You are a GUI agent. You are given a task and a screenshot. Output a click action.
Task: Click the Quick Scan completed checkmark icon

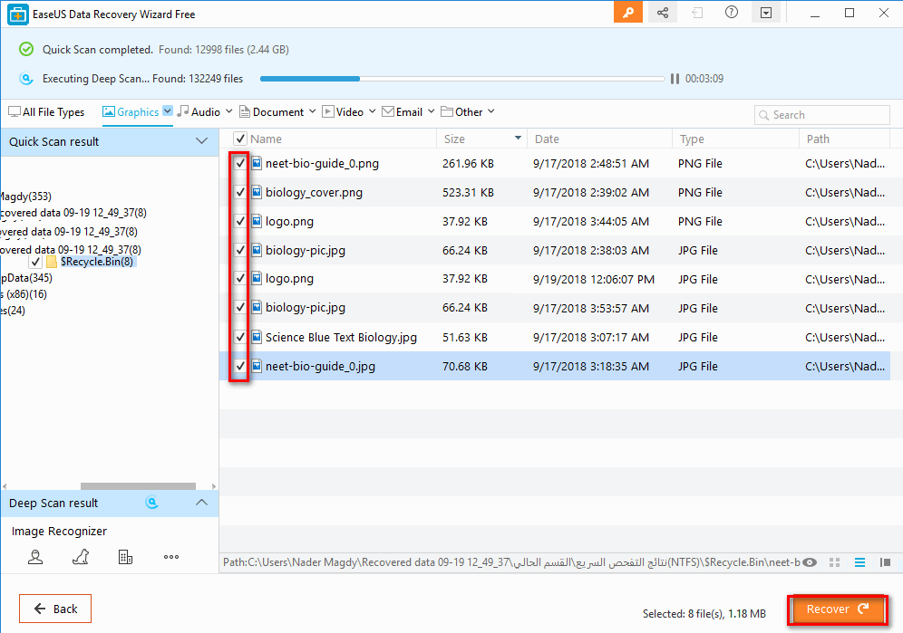pos(26,50)
